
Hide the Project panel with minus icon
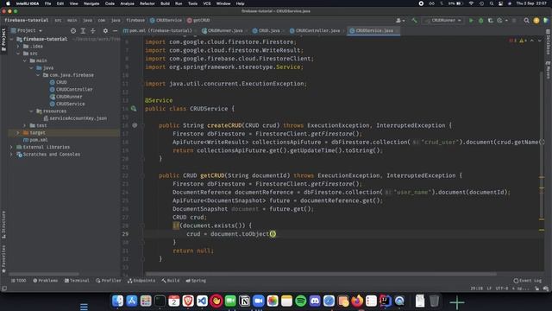115,31
